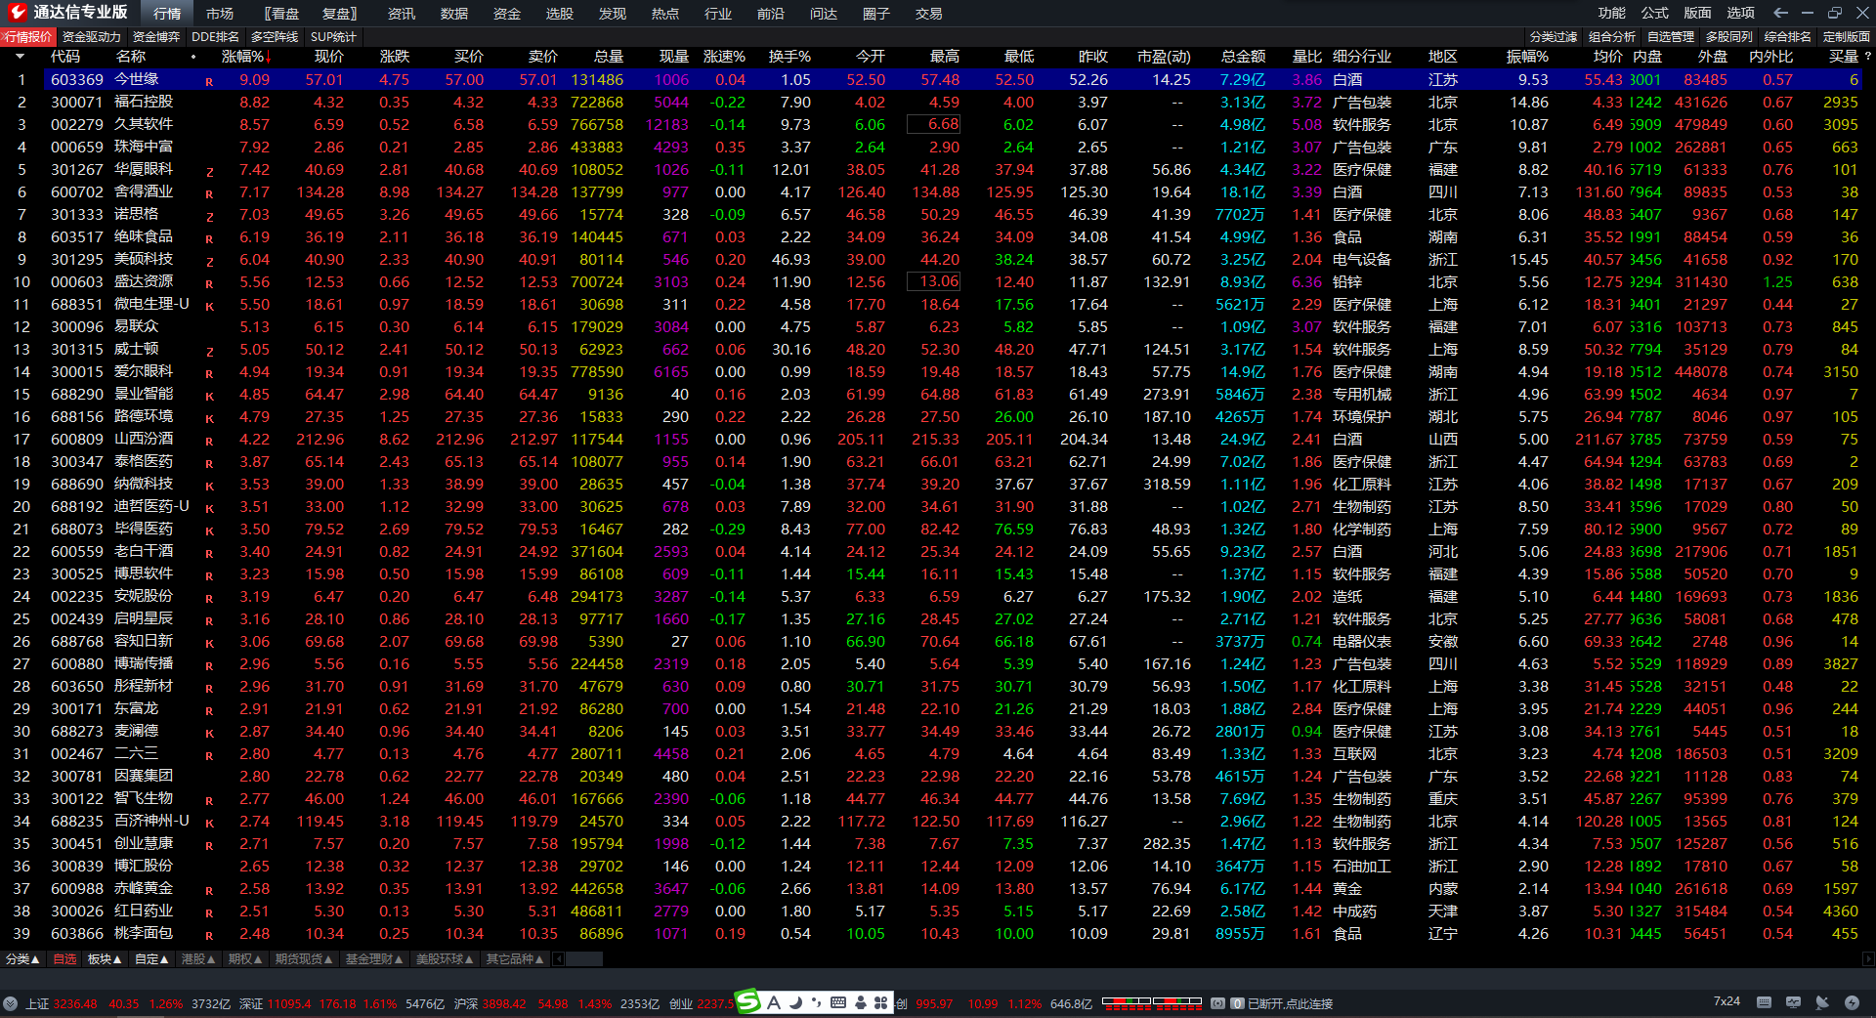
Task: Click the Sogou moon half-width icon
Action: tap(795, 1002)
